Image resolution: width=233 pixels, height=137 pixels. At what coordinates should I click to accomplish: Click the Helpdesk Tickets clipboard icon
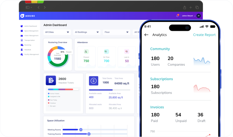[51, 80]
